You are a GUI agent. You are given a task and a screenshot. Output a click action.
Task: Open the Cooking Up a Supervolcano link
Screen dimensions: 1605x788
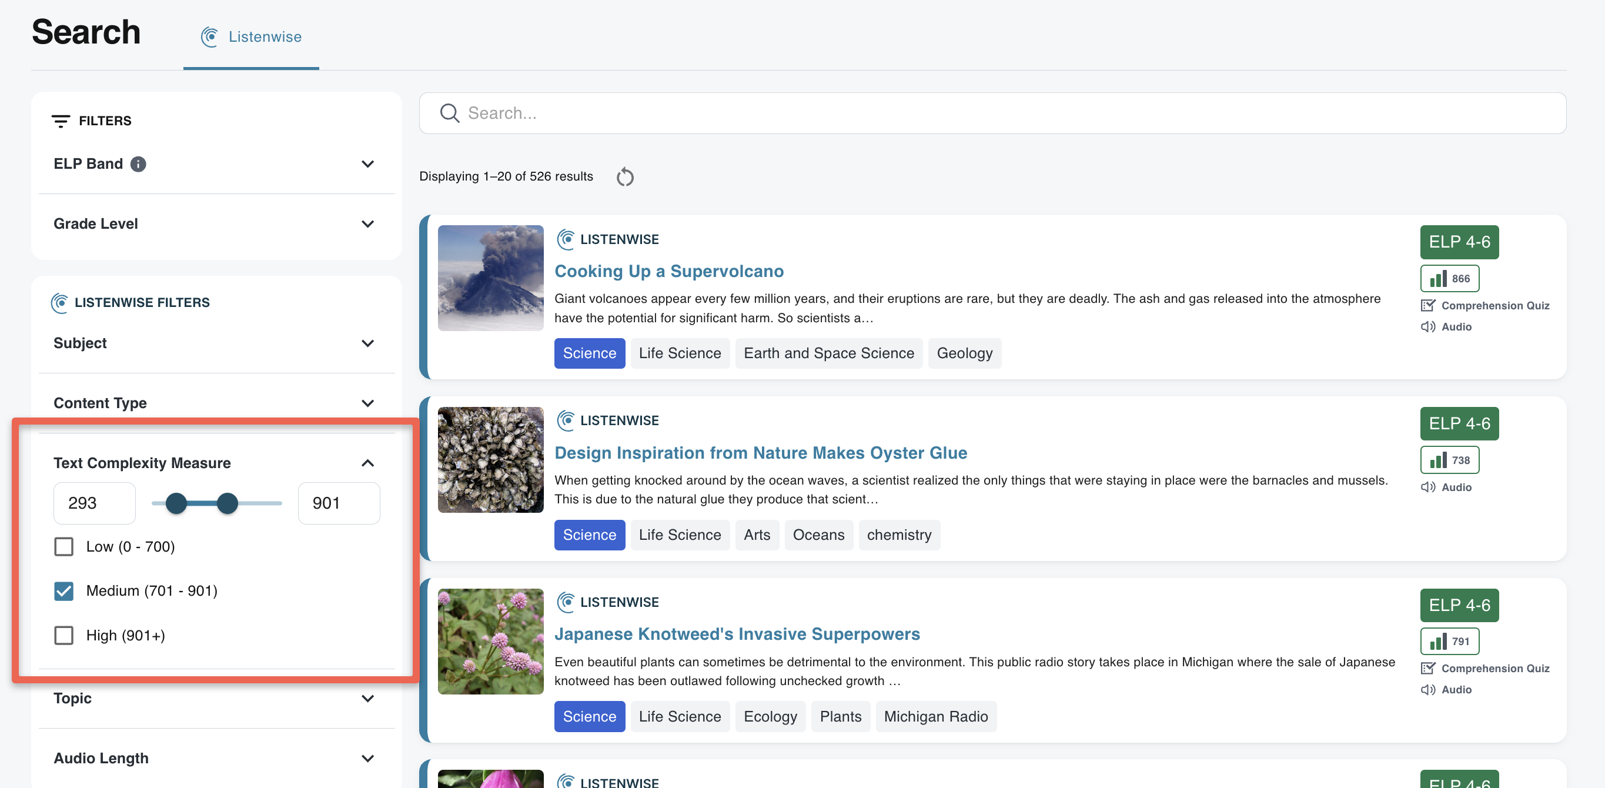(669, 271)
